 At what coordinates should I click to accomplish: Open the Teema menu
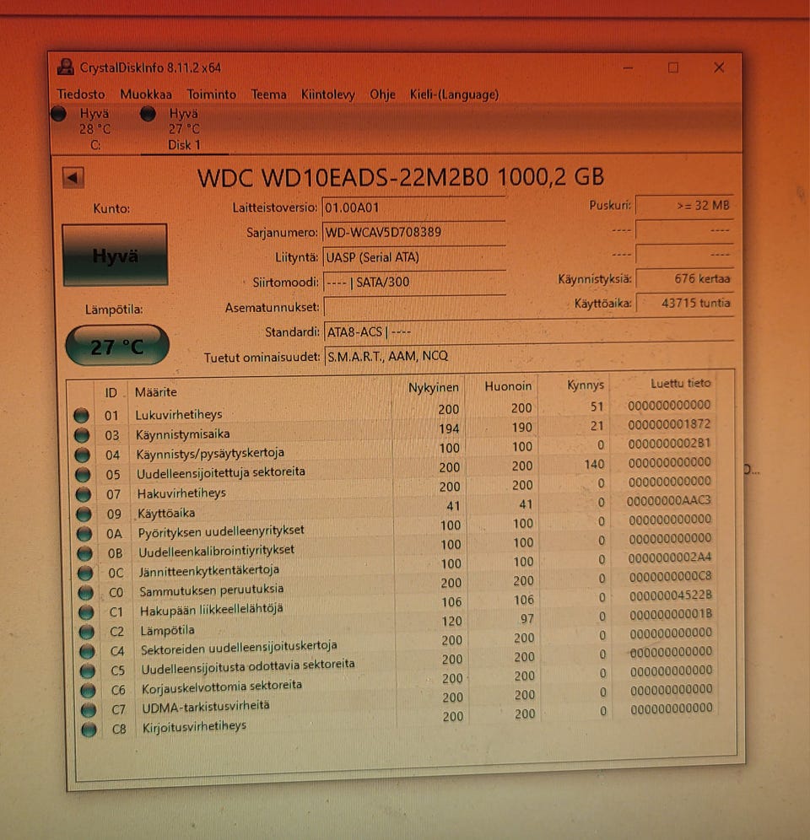coord(268,94)
